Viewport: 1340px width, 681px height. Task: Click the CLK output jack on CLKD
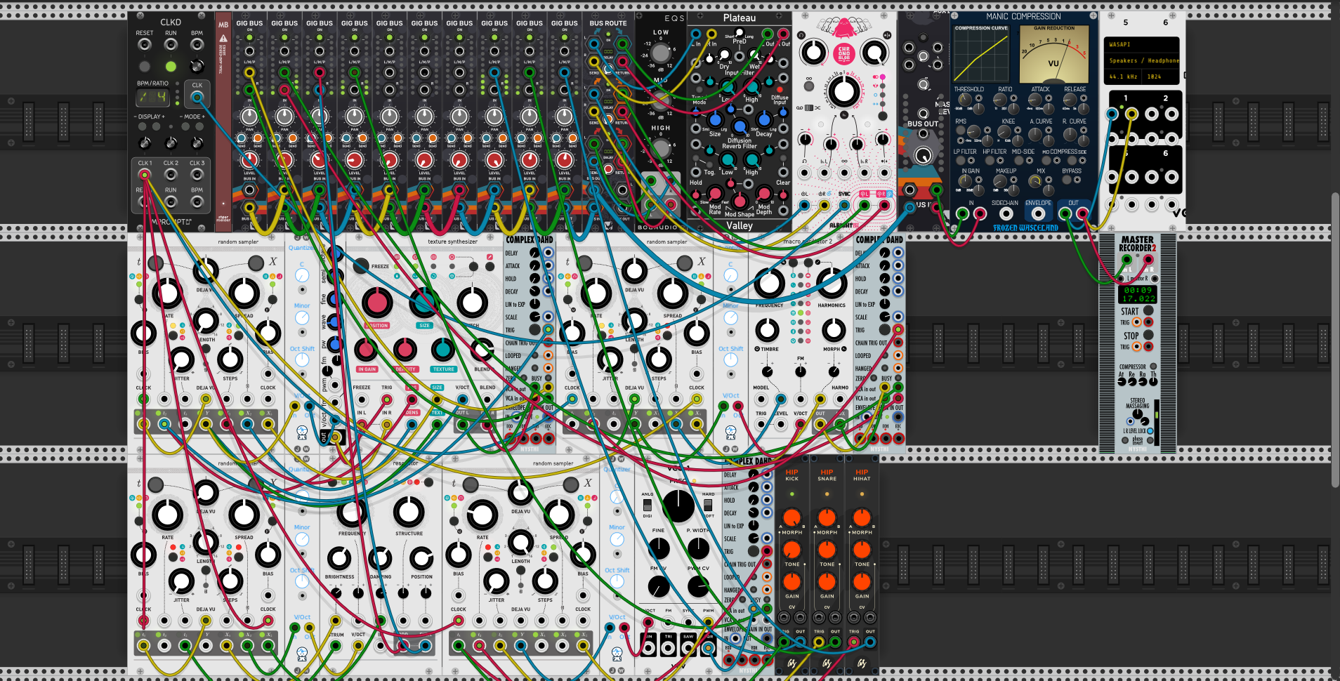197,97
